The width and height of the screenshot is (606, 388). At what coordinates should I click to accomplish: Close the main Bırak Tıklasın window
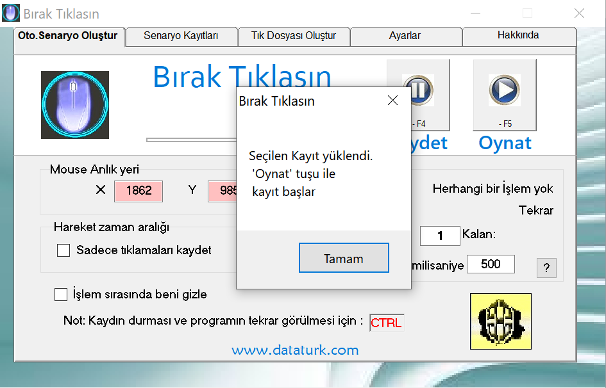579,13
